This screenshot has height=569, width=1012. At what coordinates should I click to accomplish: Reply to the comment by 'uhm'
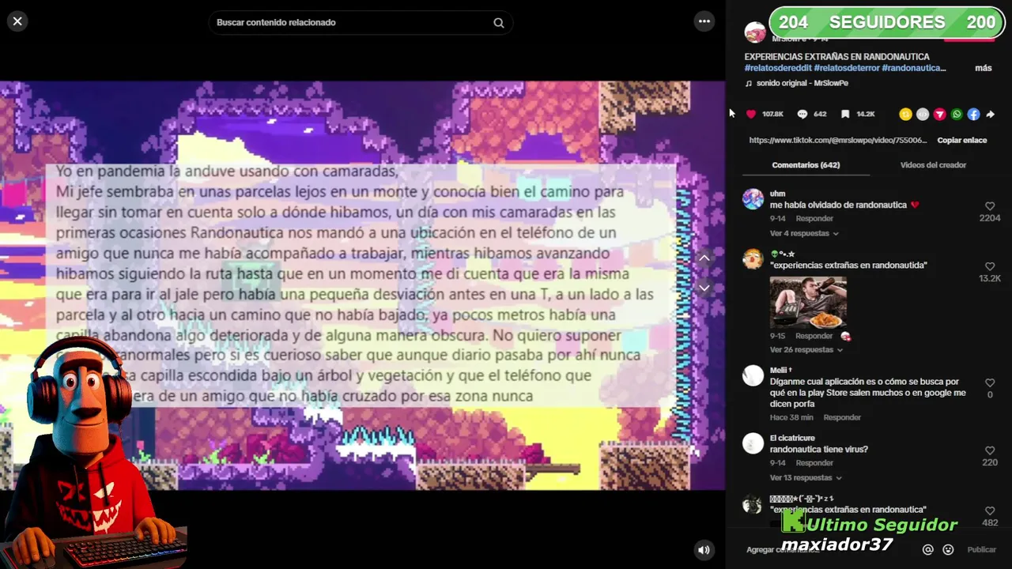(x=814, y=219)
